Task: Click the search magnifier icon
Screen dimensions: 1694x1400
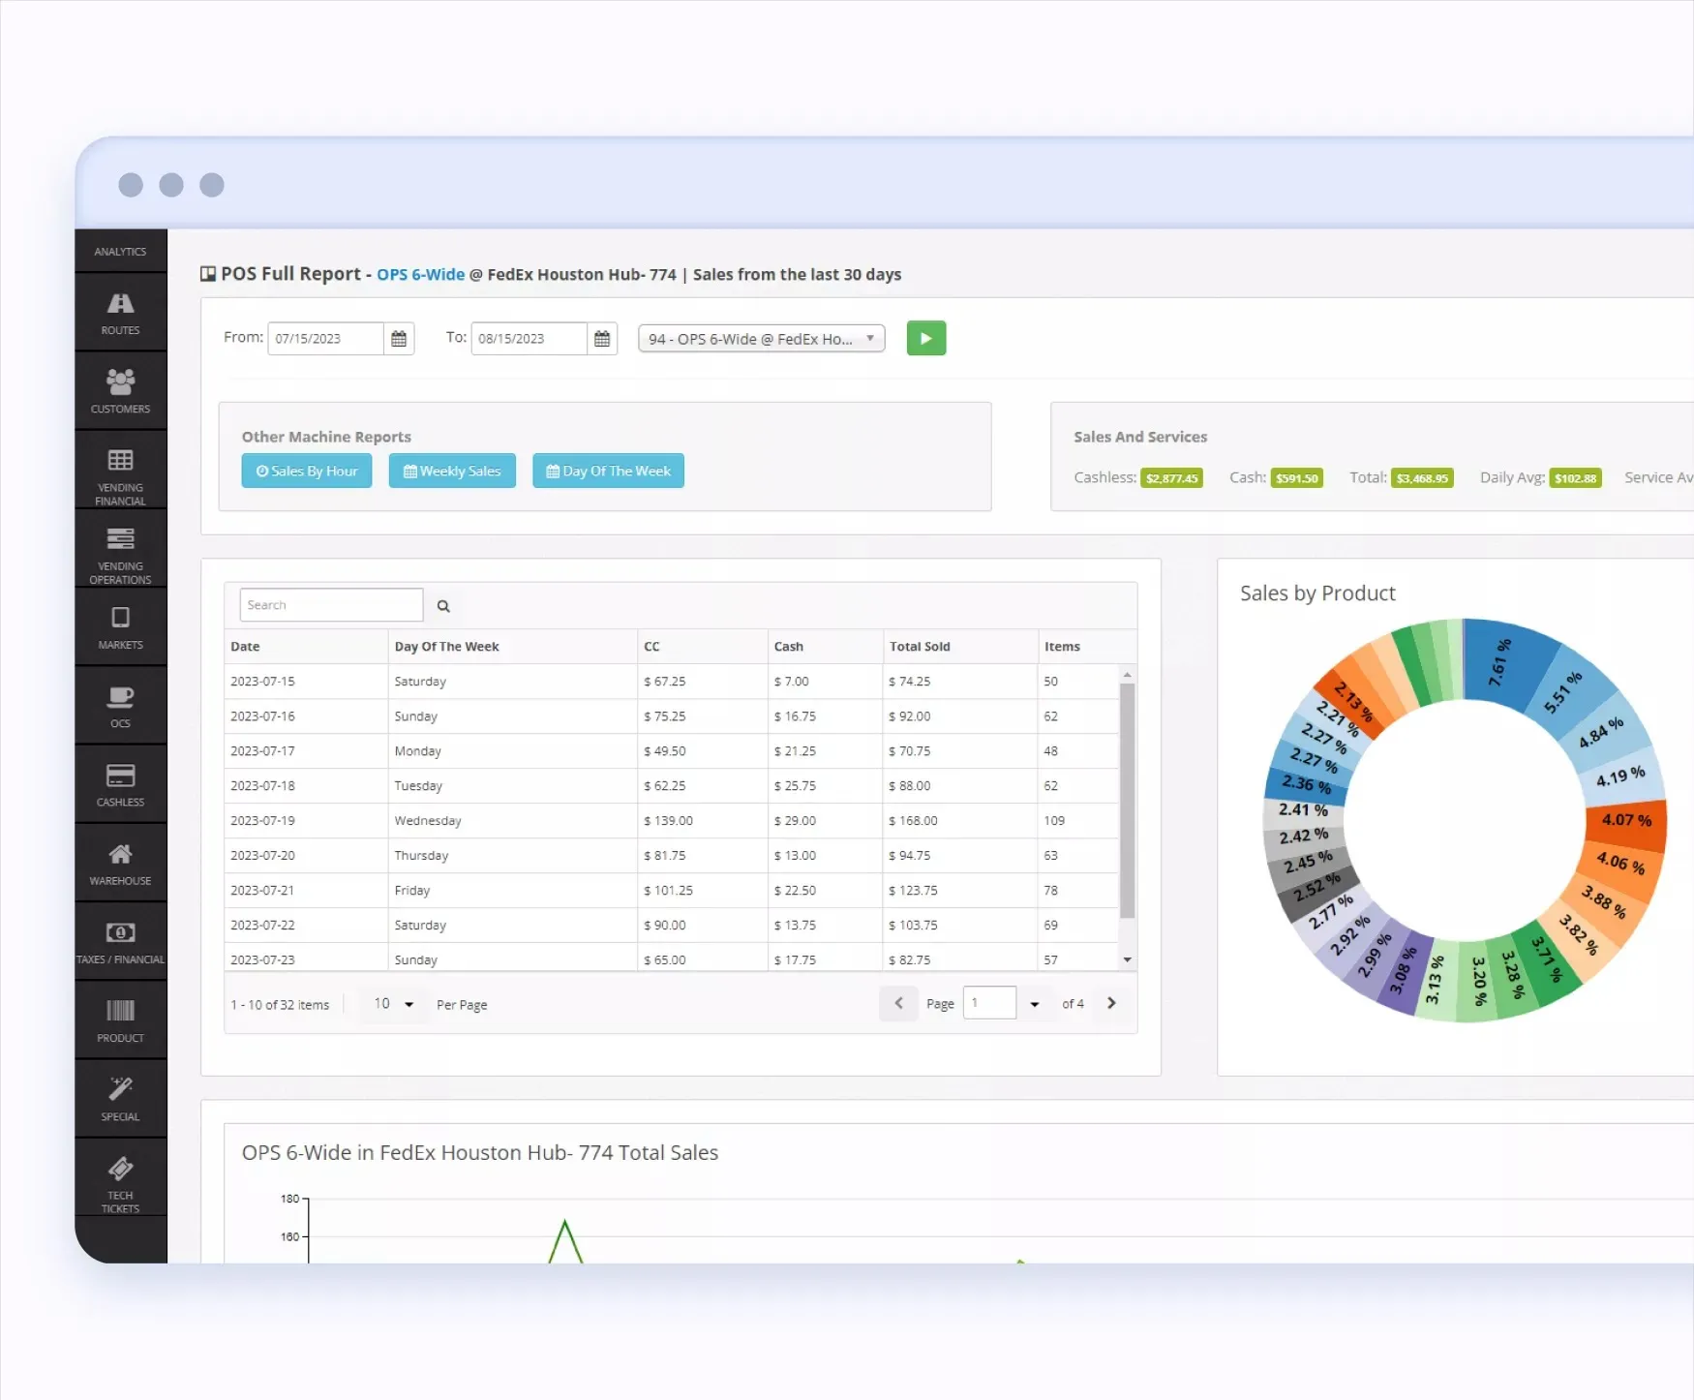Action: coord(443,606)
